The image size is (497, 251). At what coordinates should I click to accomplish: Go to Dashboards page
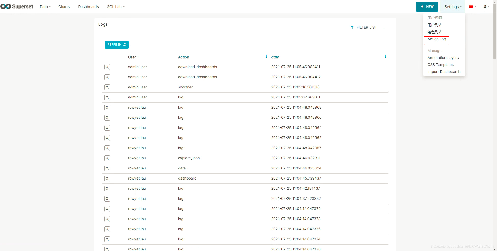[x=88, y=7]
